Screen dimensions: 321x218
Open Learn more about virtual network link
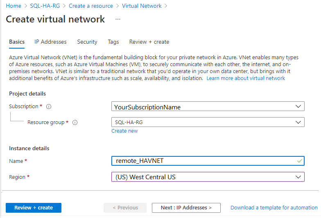coord(246,78)
